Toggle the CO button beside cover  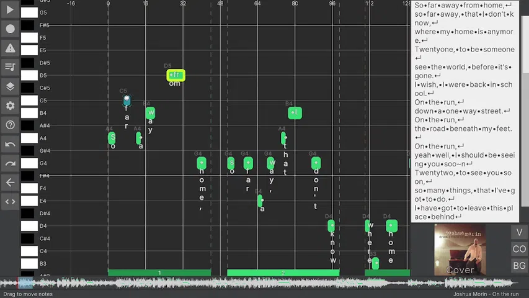click(x=519, y=249)
